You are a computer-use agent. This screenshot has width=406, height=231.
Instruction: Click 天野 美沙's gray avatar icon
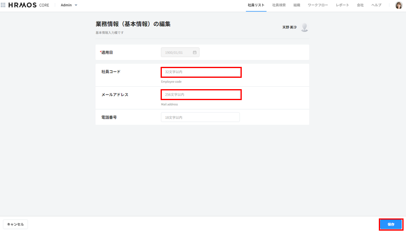[305, 28]
